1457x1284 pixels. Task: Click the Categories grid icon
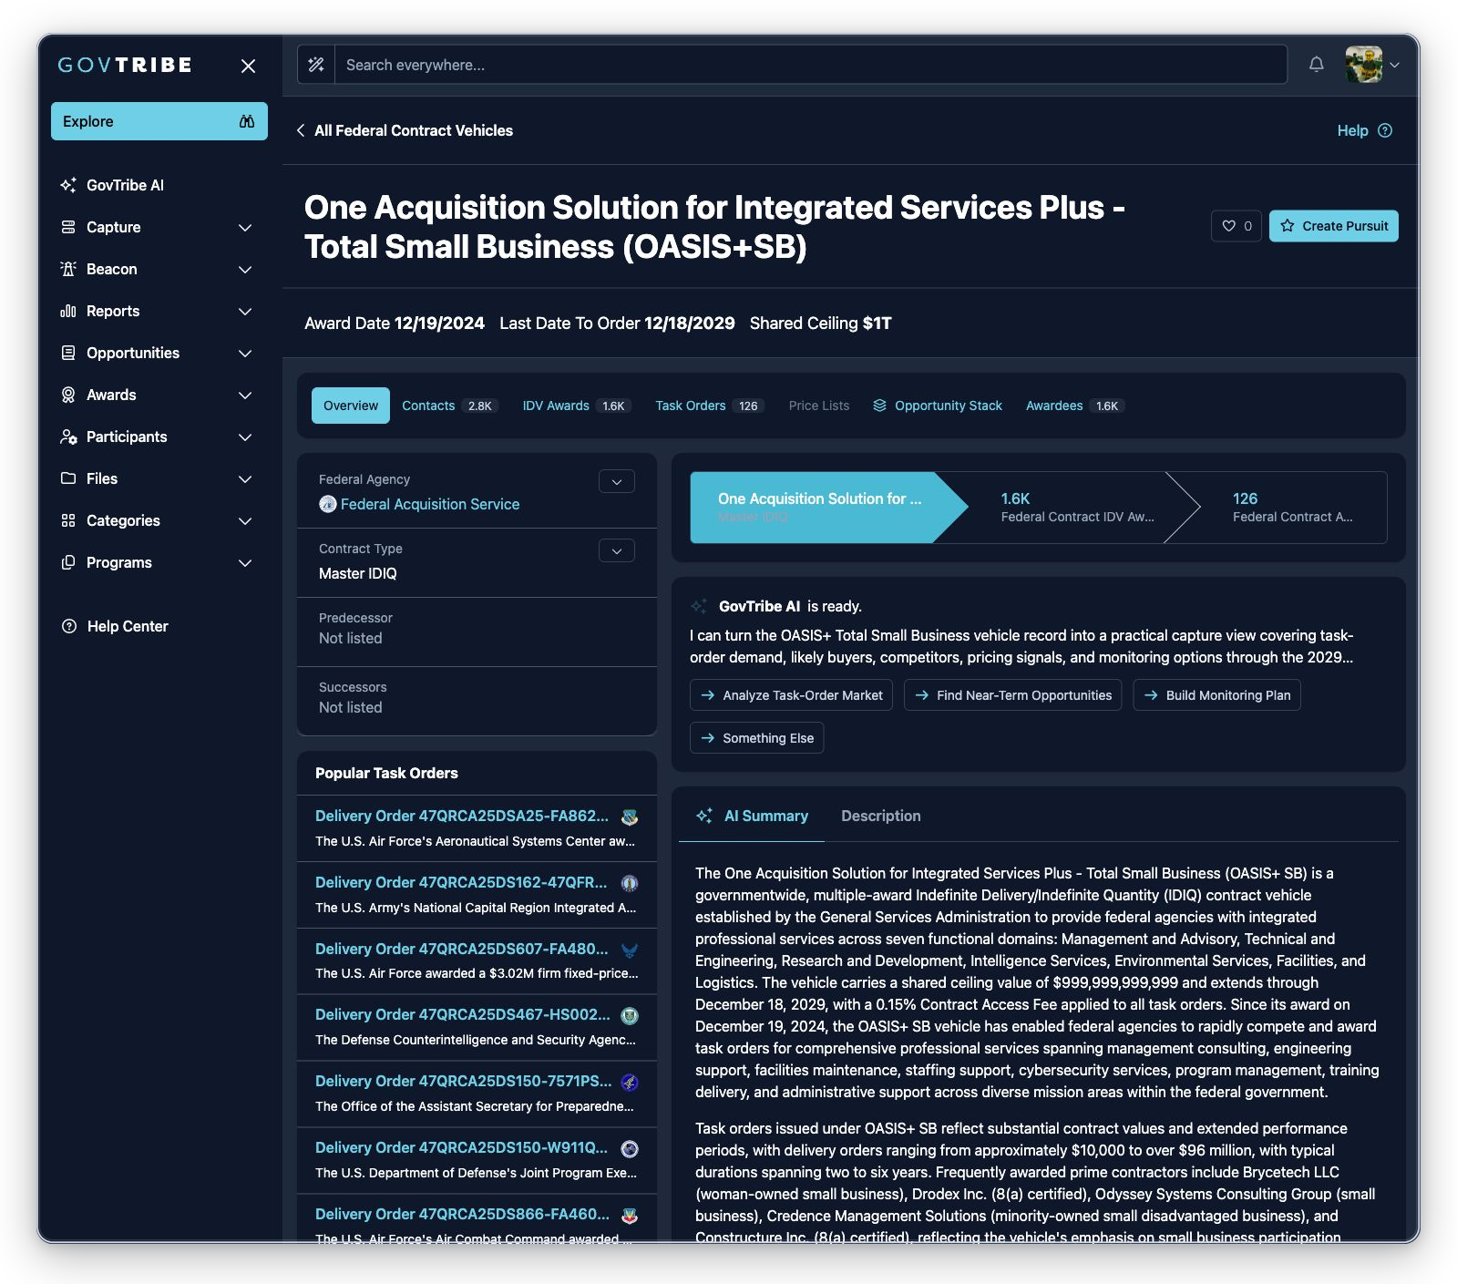coord(68,520)
